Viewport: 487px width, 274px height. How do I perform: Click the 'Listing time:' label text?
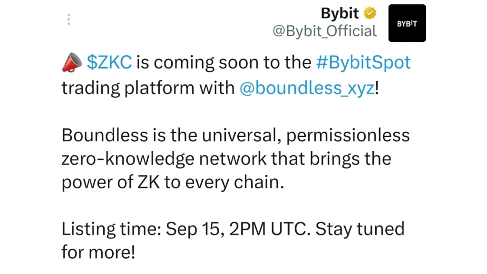click(x=111, y=229)
